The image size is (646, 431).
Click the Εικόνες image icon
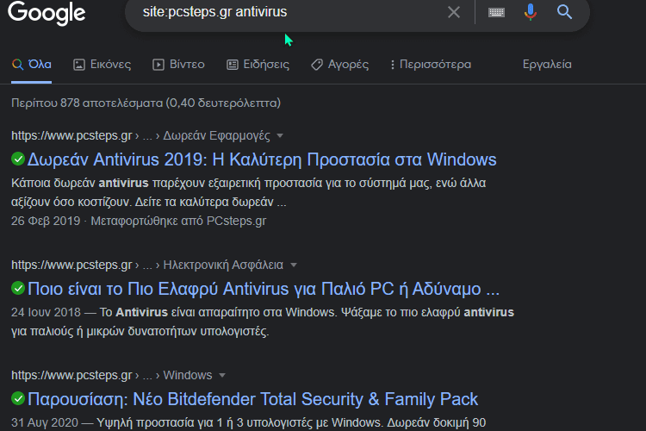click(79, 65)
